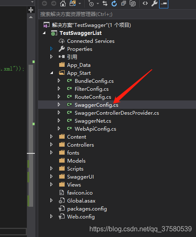Refresh the Solution Explorer

(114, 3)
